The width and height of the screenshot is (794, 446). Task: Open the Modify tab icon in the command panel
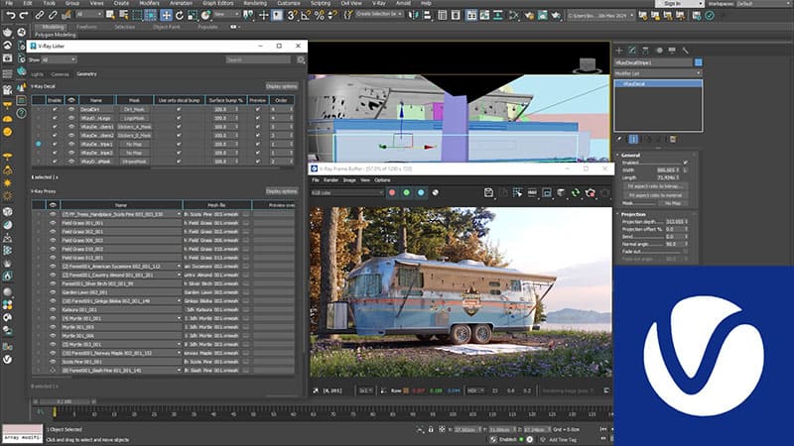pos(632,51)
